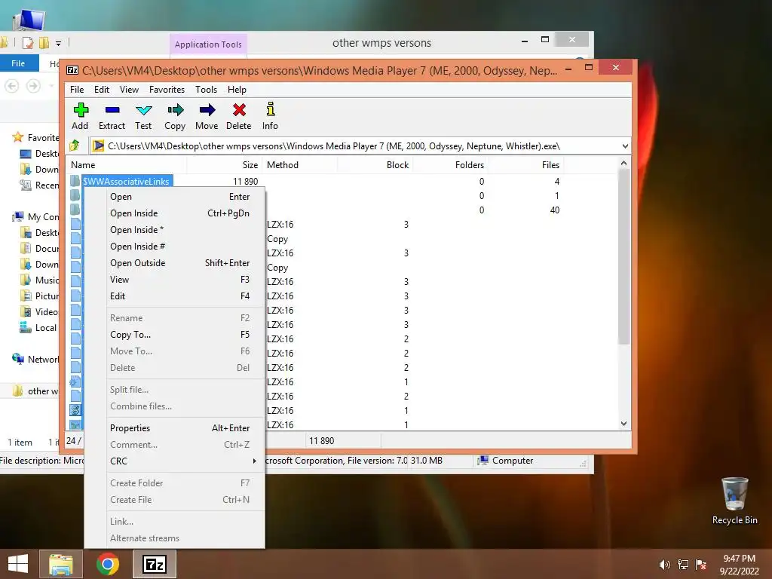The image size is (772, 579).
Task: Open the Favorites menu in 7-Zip
Action: point(167,90)
